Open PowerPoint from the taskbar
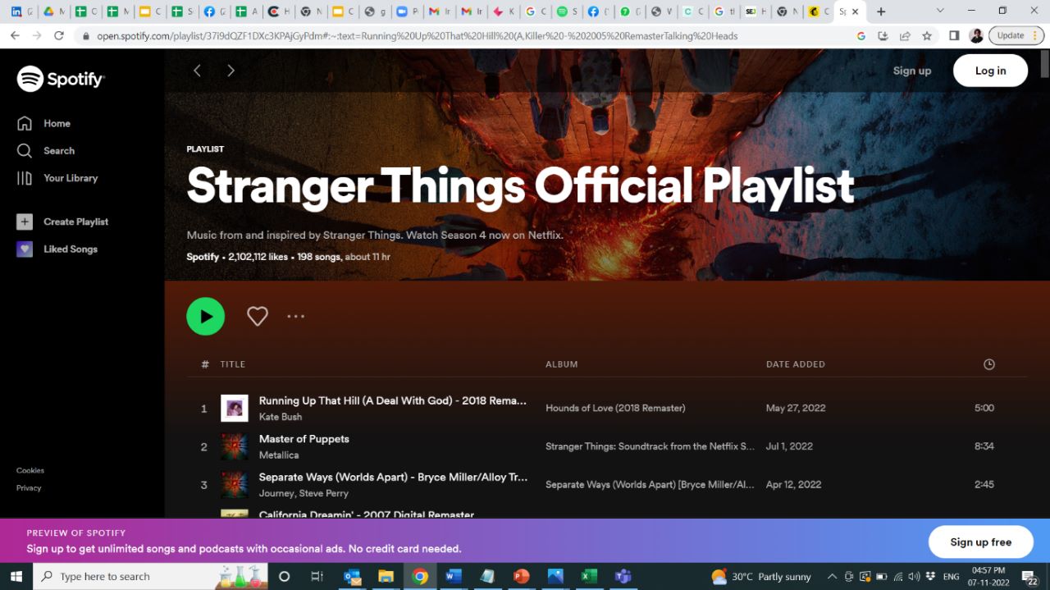The height and width of the screenshot is (590, 1050). pyautogui.click(x=521, y=577)
